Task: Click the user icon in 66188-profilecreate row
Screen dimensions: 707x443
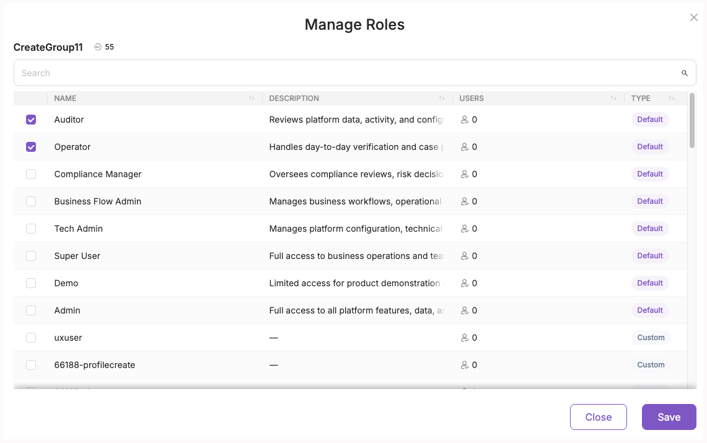Action: tap(465, 365)
